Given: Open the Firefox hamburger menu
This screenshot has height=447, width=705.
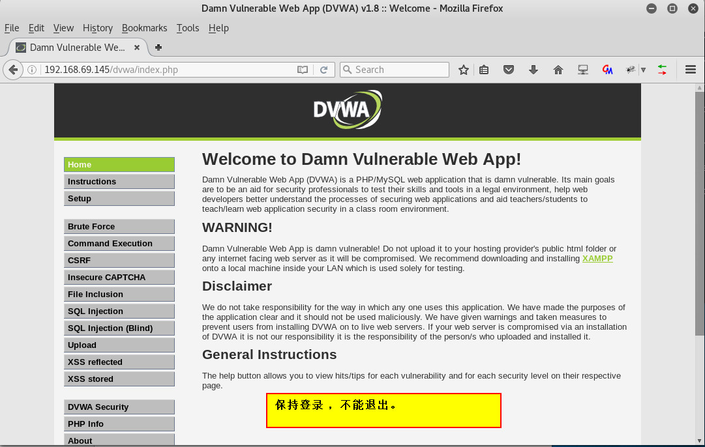Looking at the screenshot, I should [691, 70].
